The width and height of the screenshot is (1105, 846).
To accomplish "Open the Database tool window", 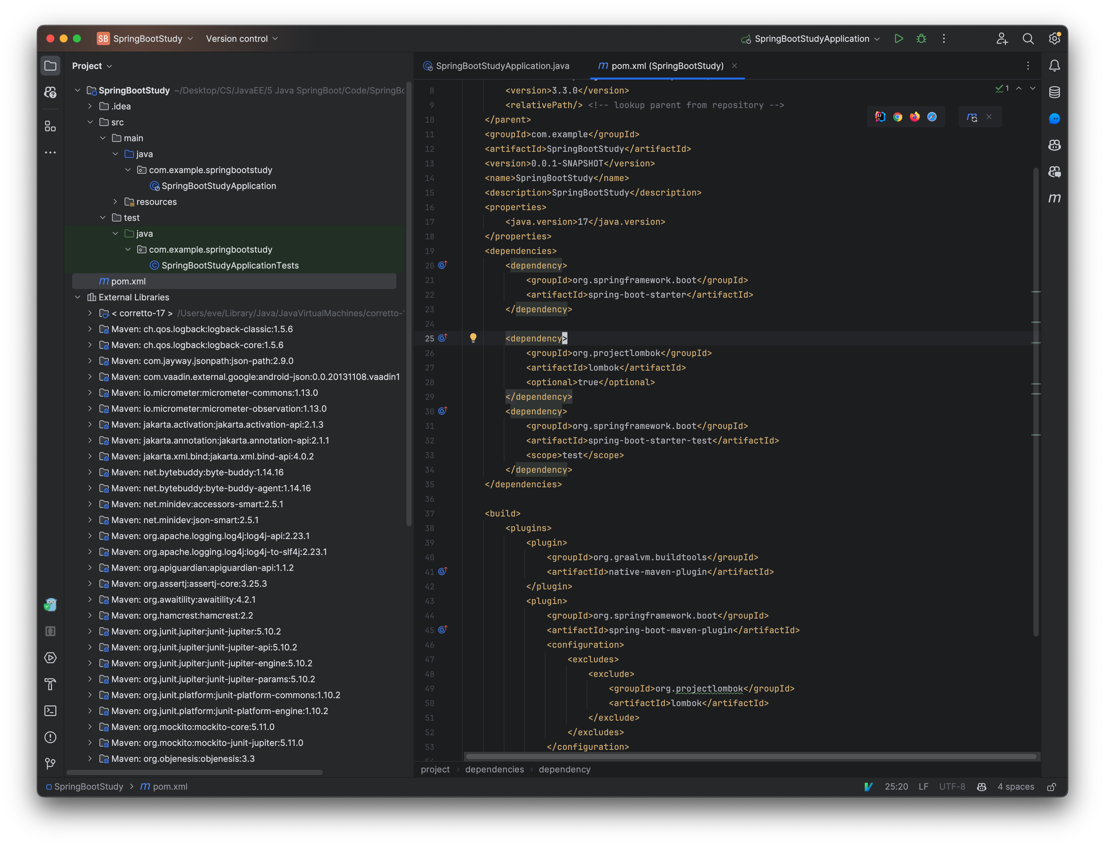I will point(1055,91).
